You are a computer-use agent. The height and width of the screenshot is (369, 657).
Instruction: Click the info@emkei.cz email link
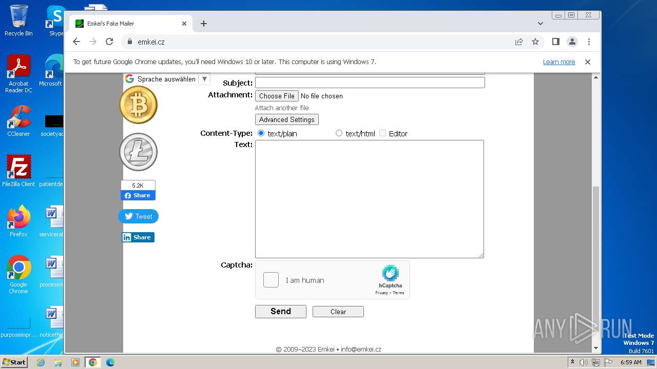(361, 350)
